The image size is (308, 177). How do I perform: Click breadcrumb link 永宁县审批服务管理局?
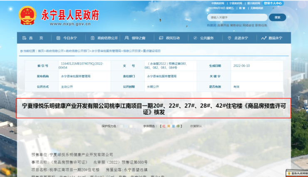pyautogui.click(x=106, y=51)
